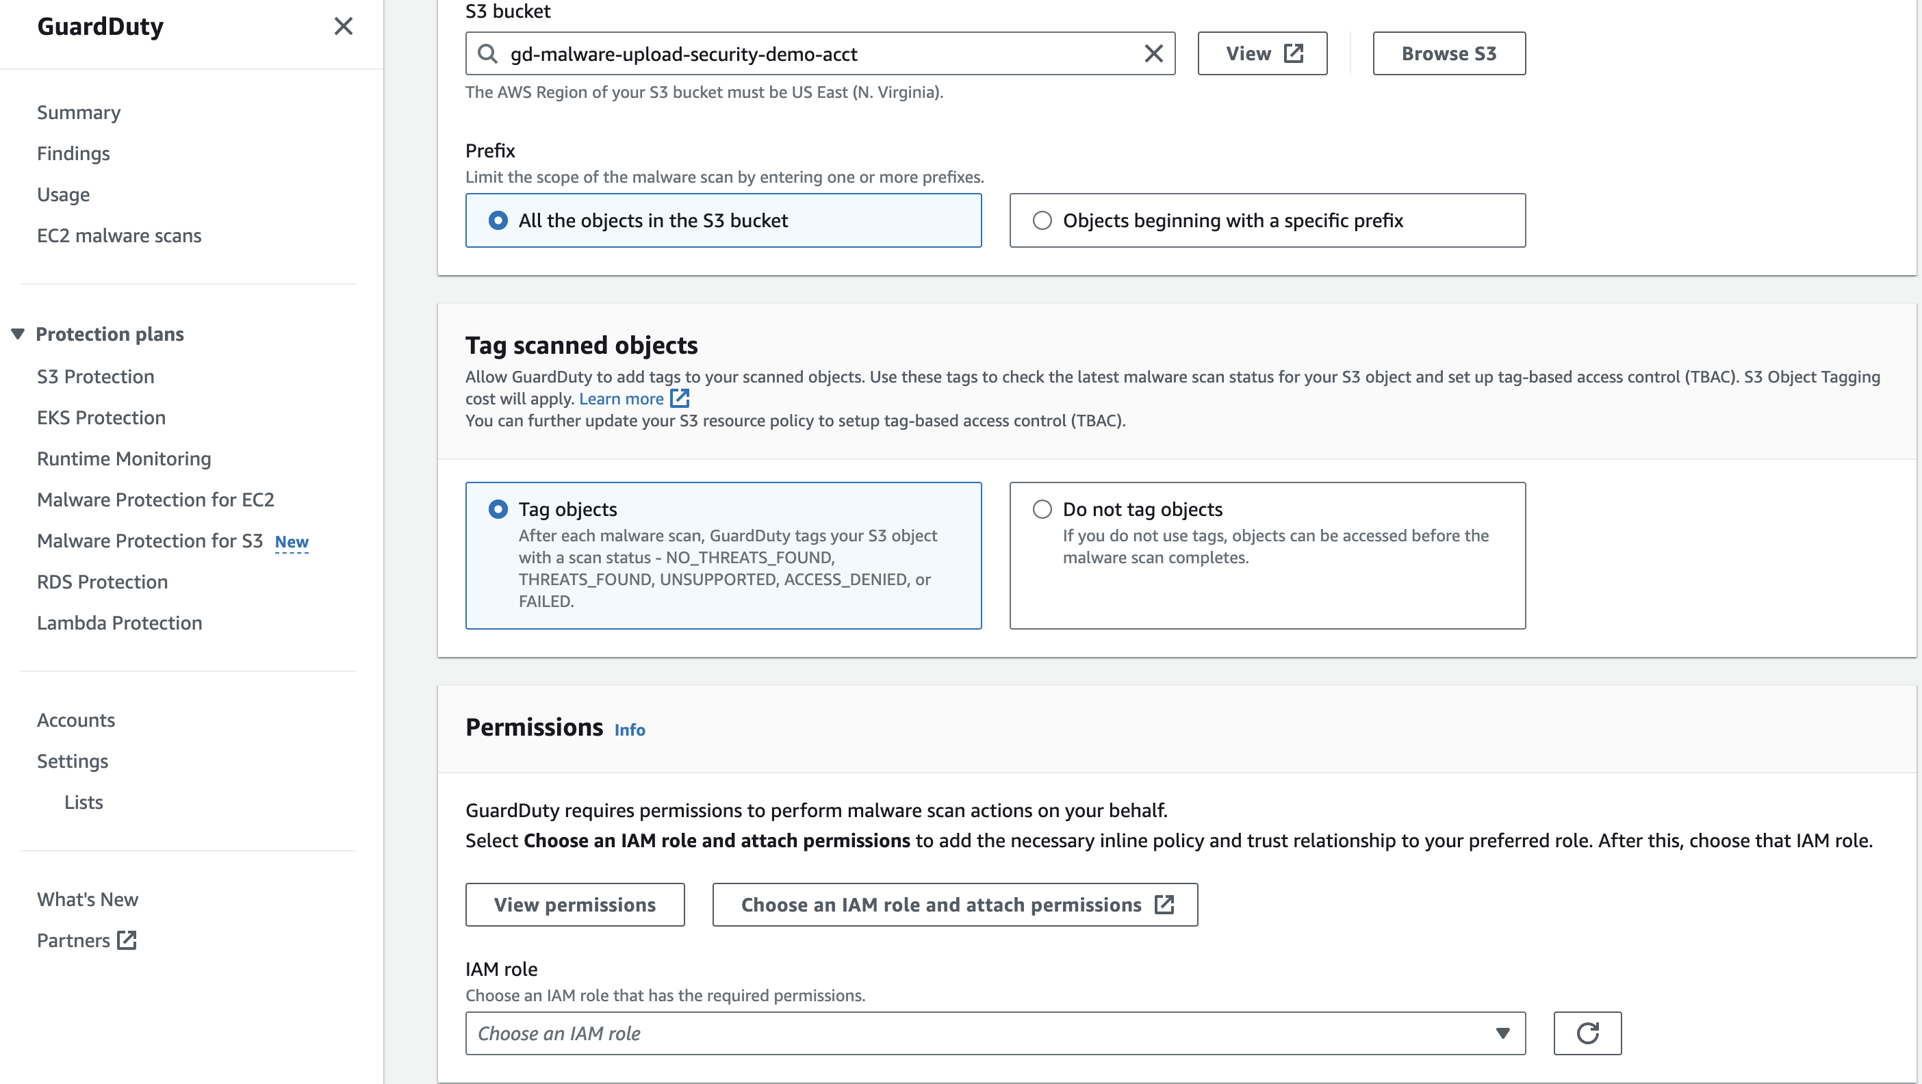Click the S3 Protection plan icon
The width and height of the screenshot is (1922, 1084).
point(95,376)
